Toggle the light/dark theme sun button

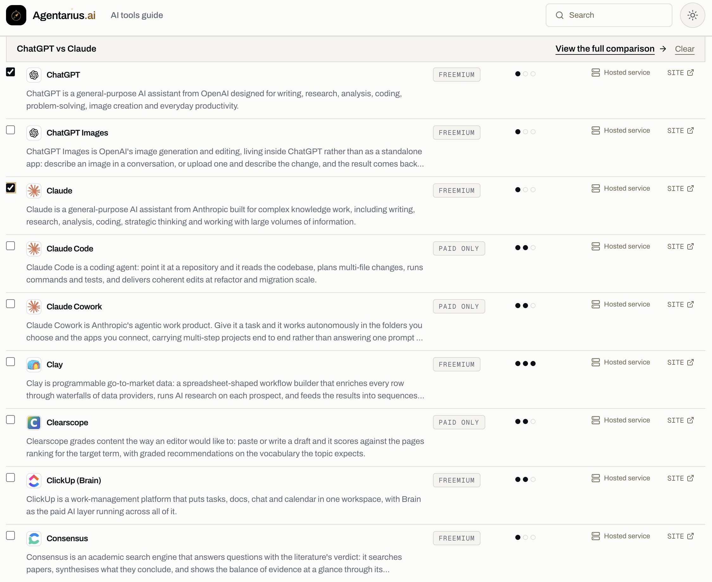[x=692, y=15]
